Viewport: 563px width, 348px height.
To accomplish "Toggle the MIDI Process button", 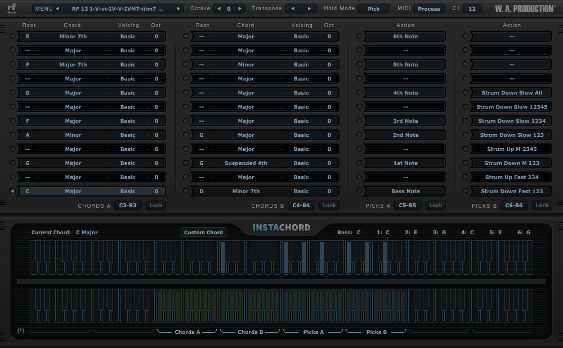I will coord(428,8).
